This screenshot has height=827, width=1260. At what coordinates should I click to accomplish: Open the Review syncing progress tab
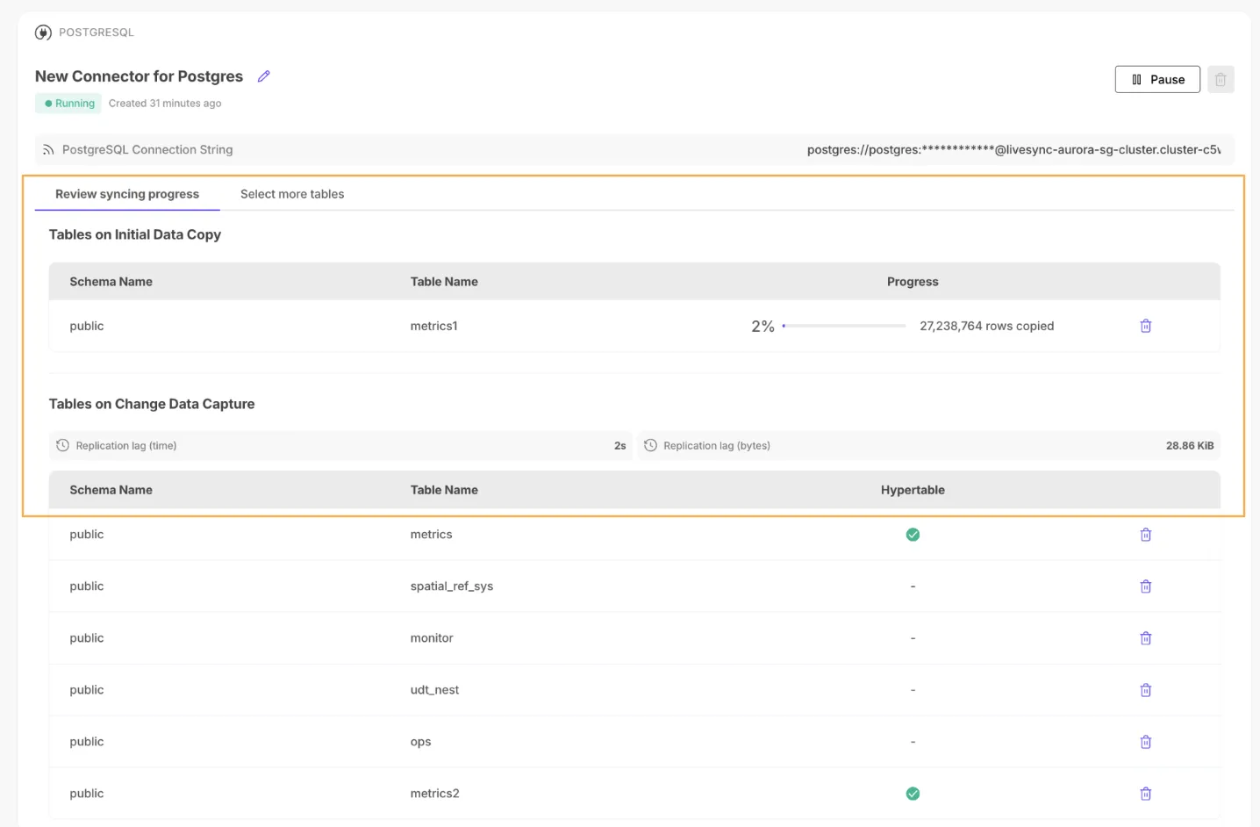point(127,194)
